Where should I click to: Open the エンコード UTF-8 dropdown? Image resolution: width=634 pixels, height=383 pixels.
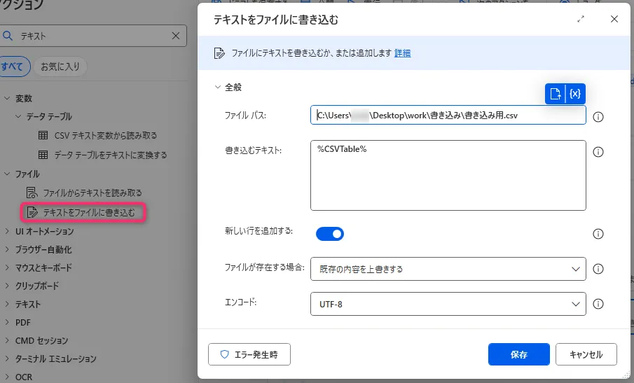pos(448,305)
